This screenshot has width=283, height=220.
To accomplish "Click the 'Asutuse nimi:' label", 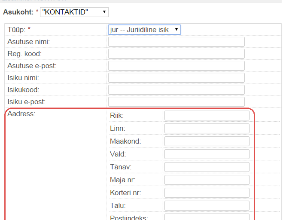I will [x=29, y=42].
